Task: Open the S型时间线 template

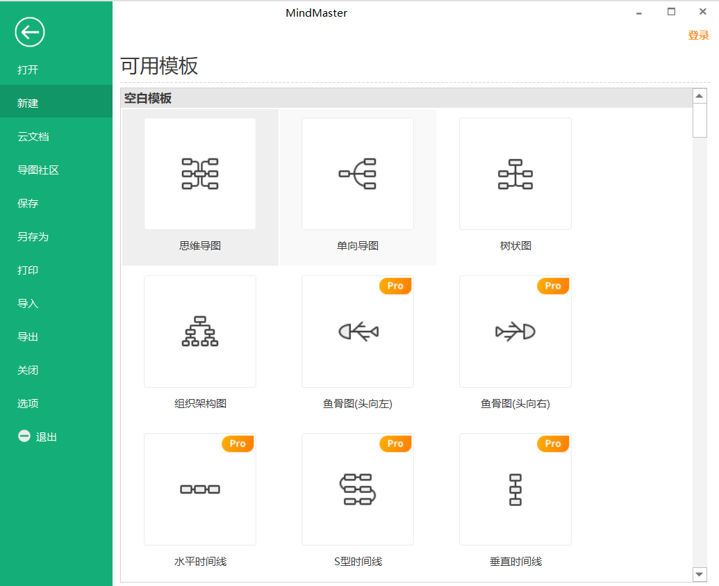Action: click(357, 489)
